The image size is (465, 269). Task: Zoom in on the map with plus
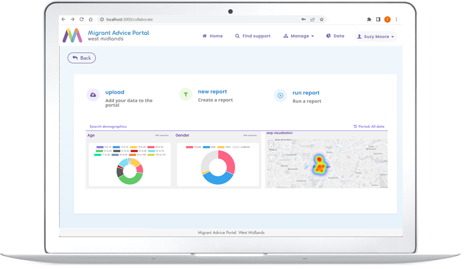click(271, 143)
